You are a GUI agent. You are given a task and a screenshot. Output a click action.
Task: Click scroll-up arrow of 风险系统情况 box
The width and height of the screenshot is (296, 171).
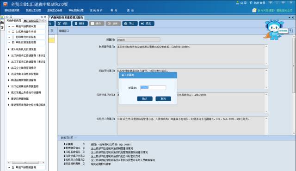click(x=266, y=70)
